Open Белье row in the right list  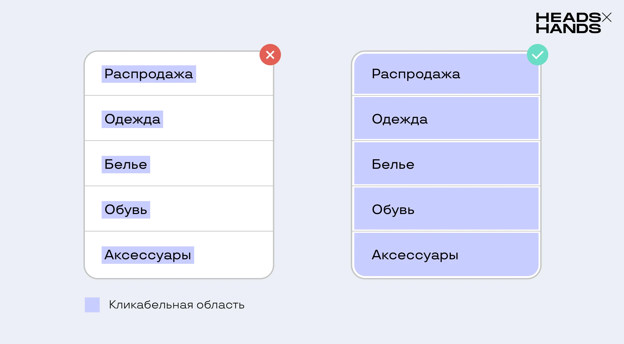tap(446, 163)
